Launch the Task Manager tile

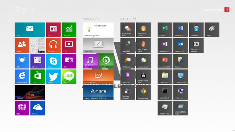pos(165,108)
